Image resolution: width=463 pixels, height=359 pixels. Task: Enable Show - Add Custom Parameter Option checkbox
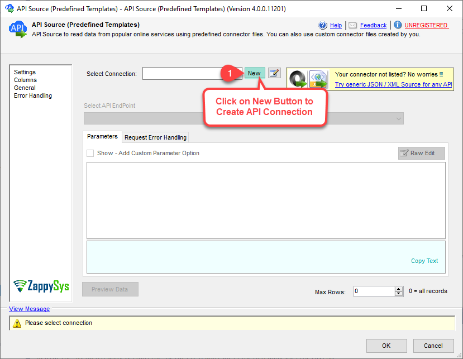point(90,153)
